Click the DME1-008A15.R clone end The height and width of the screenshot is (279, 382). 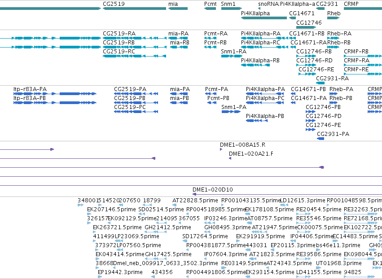click(221, 149)
